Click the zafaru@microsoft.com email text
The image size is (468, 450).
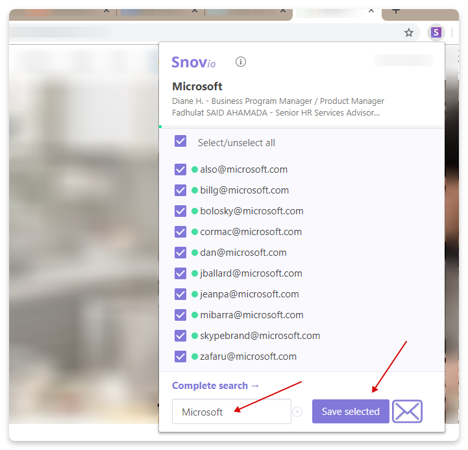(x=249, y=356)
